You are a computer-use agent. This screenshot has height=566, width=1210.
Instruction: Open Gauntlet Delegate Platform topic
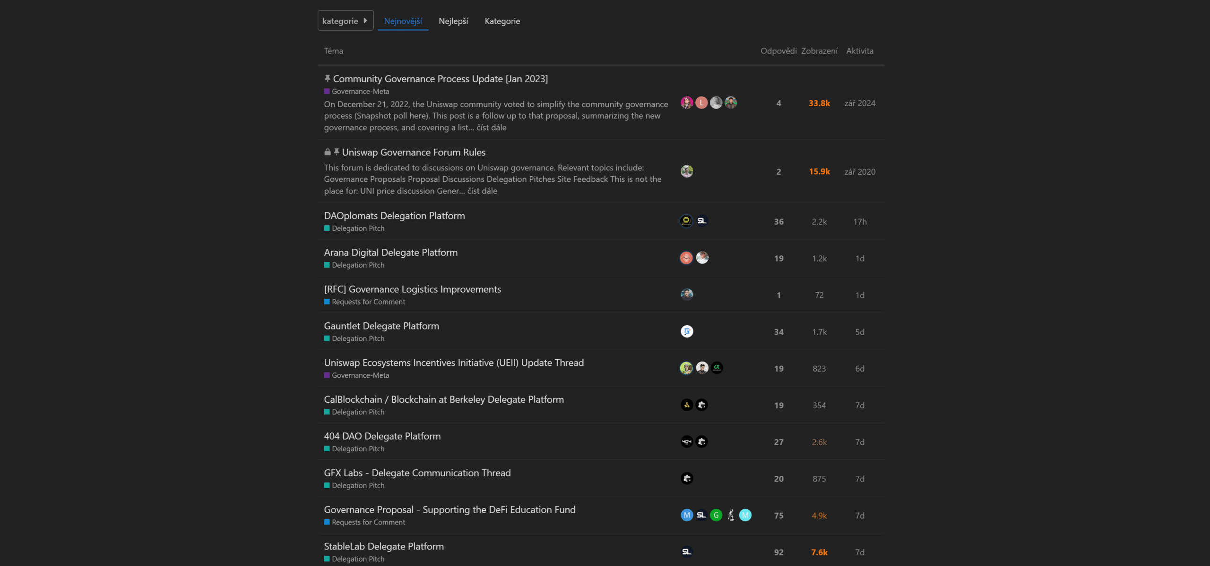381,326
